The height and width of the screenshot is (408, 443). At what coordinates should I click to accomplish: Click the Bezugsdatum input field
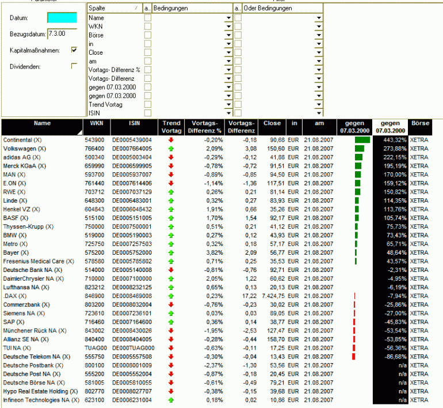tap(62, 33)
